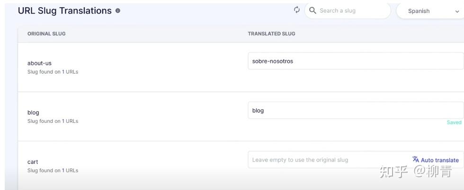The image size is (464, 190).
Task: Click the info icon beside URL Slug Translations
Action: (118, 10)
